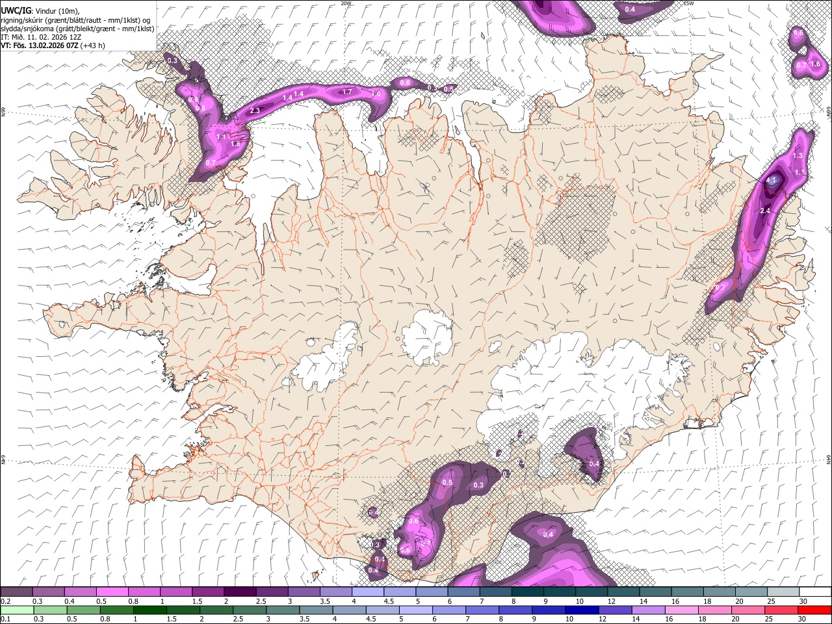Click the 1.7 precipitation value on the map
Image resolution: width=832 pixels, height=624 pixels.
pyautogui.click(x=347, y=92)
